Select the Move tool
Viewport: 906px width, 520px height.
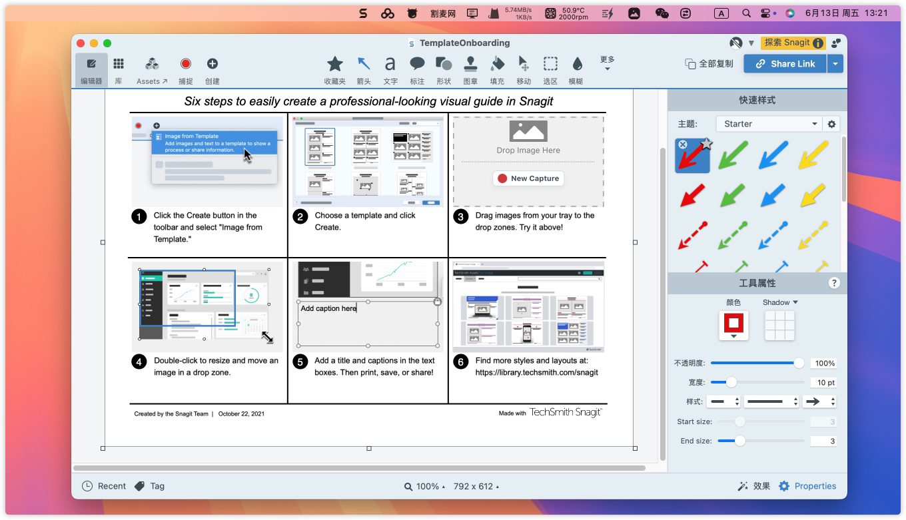524,69
